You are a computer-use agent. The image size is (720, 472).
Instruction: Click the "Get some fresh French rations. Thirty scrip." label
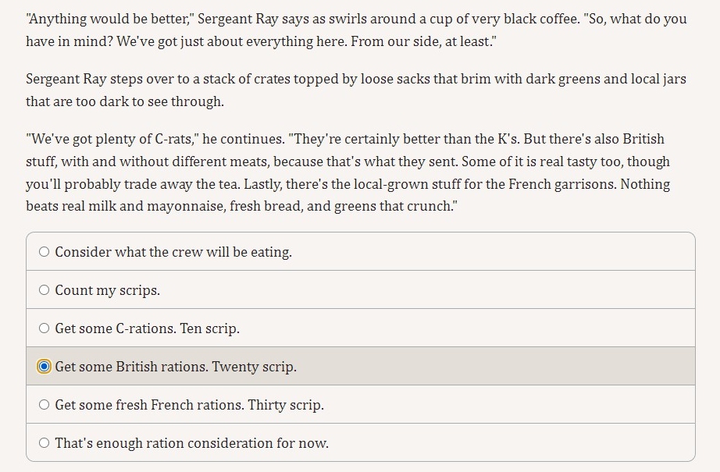click(x=190, y=405)
